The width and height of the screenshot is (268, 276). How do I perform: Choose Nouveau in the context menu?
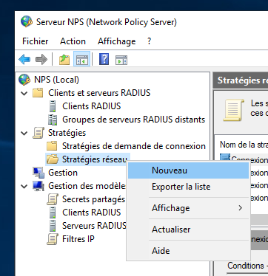point(188,170)
